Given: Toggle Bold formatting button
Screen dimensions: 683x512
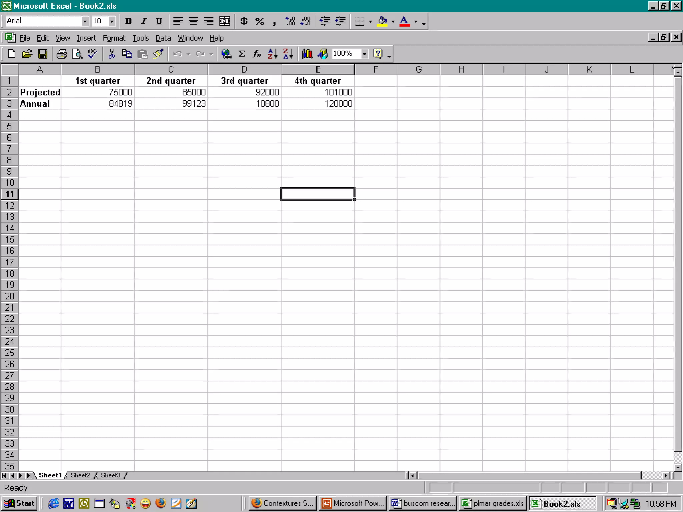Looking at the screenshot, I should pos(128,21).
